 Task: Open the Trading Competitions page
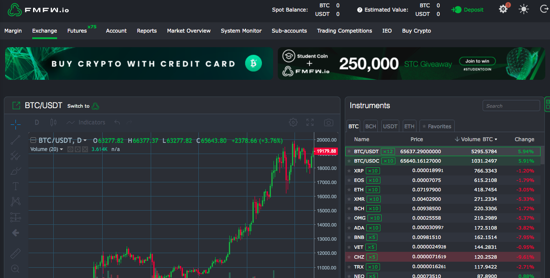[344, 31]
